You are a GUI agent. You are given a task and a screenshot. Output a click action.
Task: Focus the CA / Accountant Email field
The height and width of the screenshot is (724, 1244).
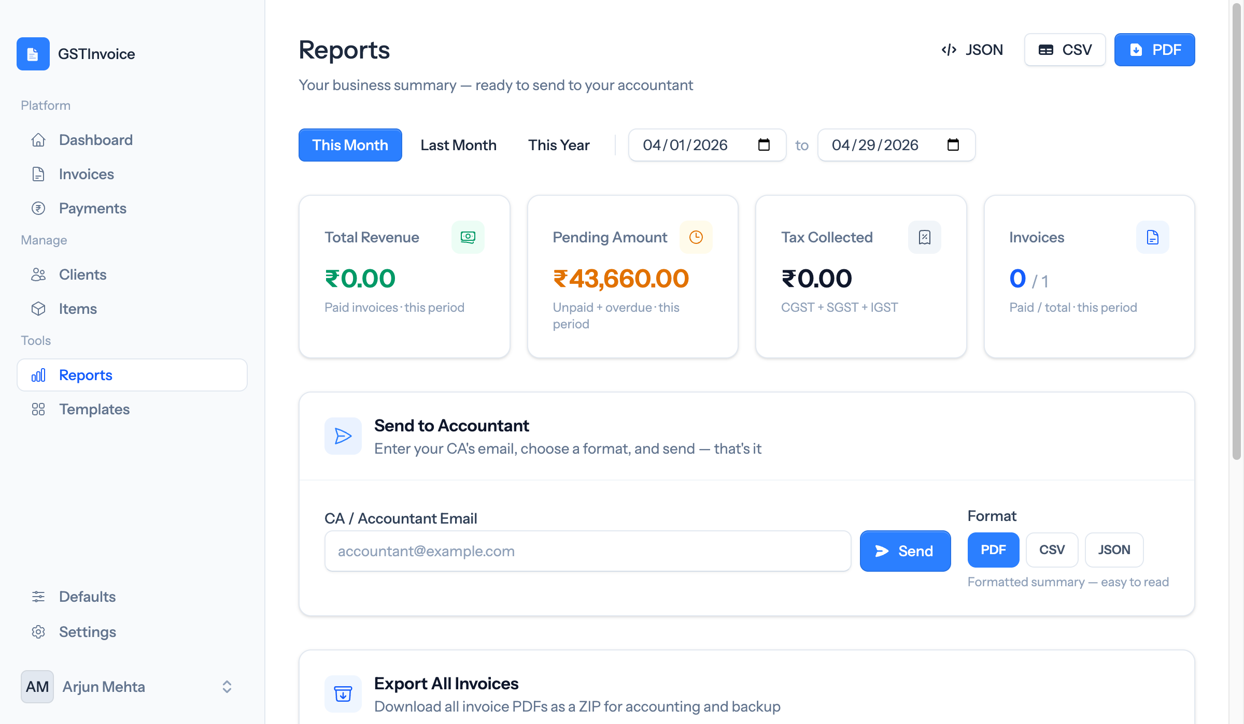point(588,551)
